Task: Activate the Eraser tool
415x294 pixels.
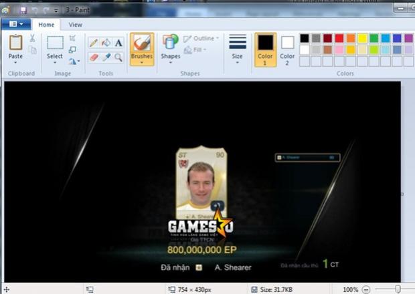Action: pos(94,57)
